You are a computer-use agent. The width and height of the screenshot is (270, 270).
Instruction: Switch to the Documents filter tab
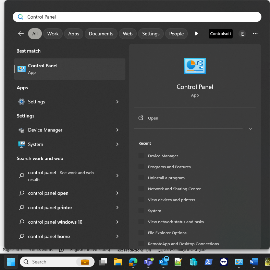pos(101,34)
